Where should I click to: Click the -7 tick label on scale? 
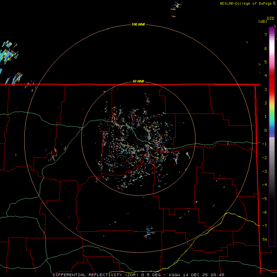click(x=264, y=226)
